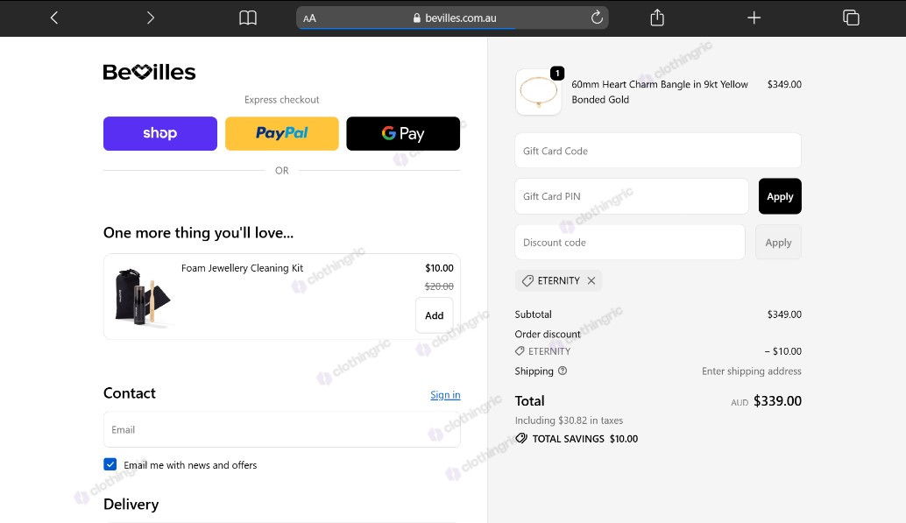Viewport: 906px width, 523px height.
Task: Open a new tab with the plus icon
Action: [754, 18]
